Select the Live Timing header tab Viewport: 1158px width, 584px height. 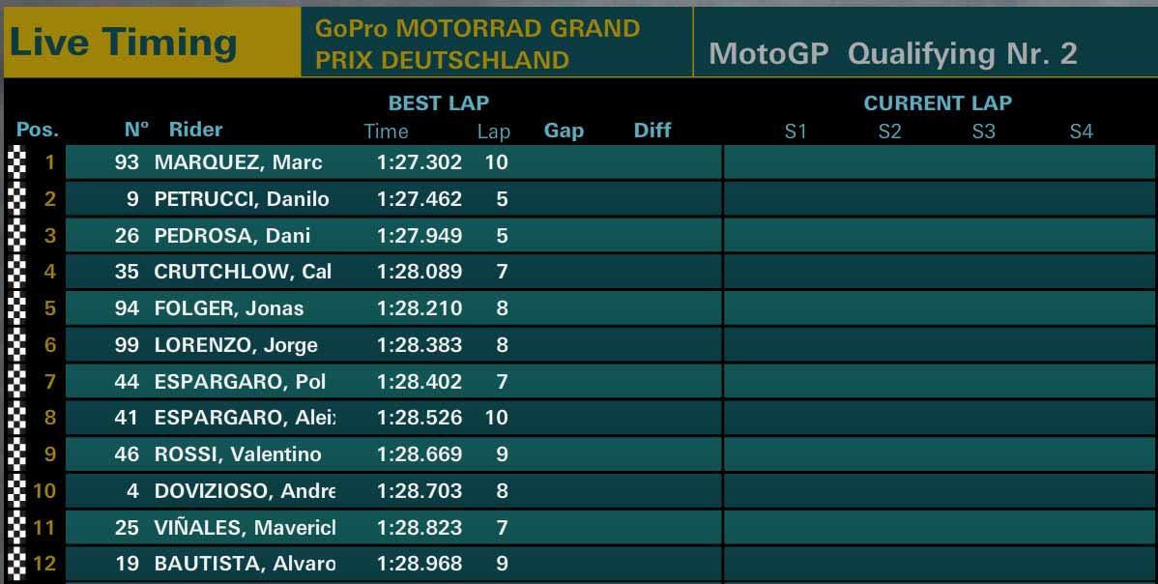click(152, 43)
